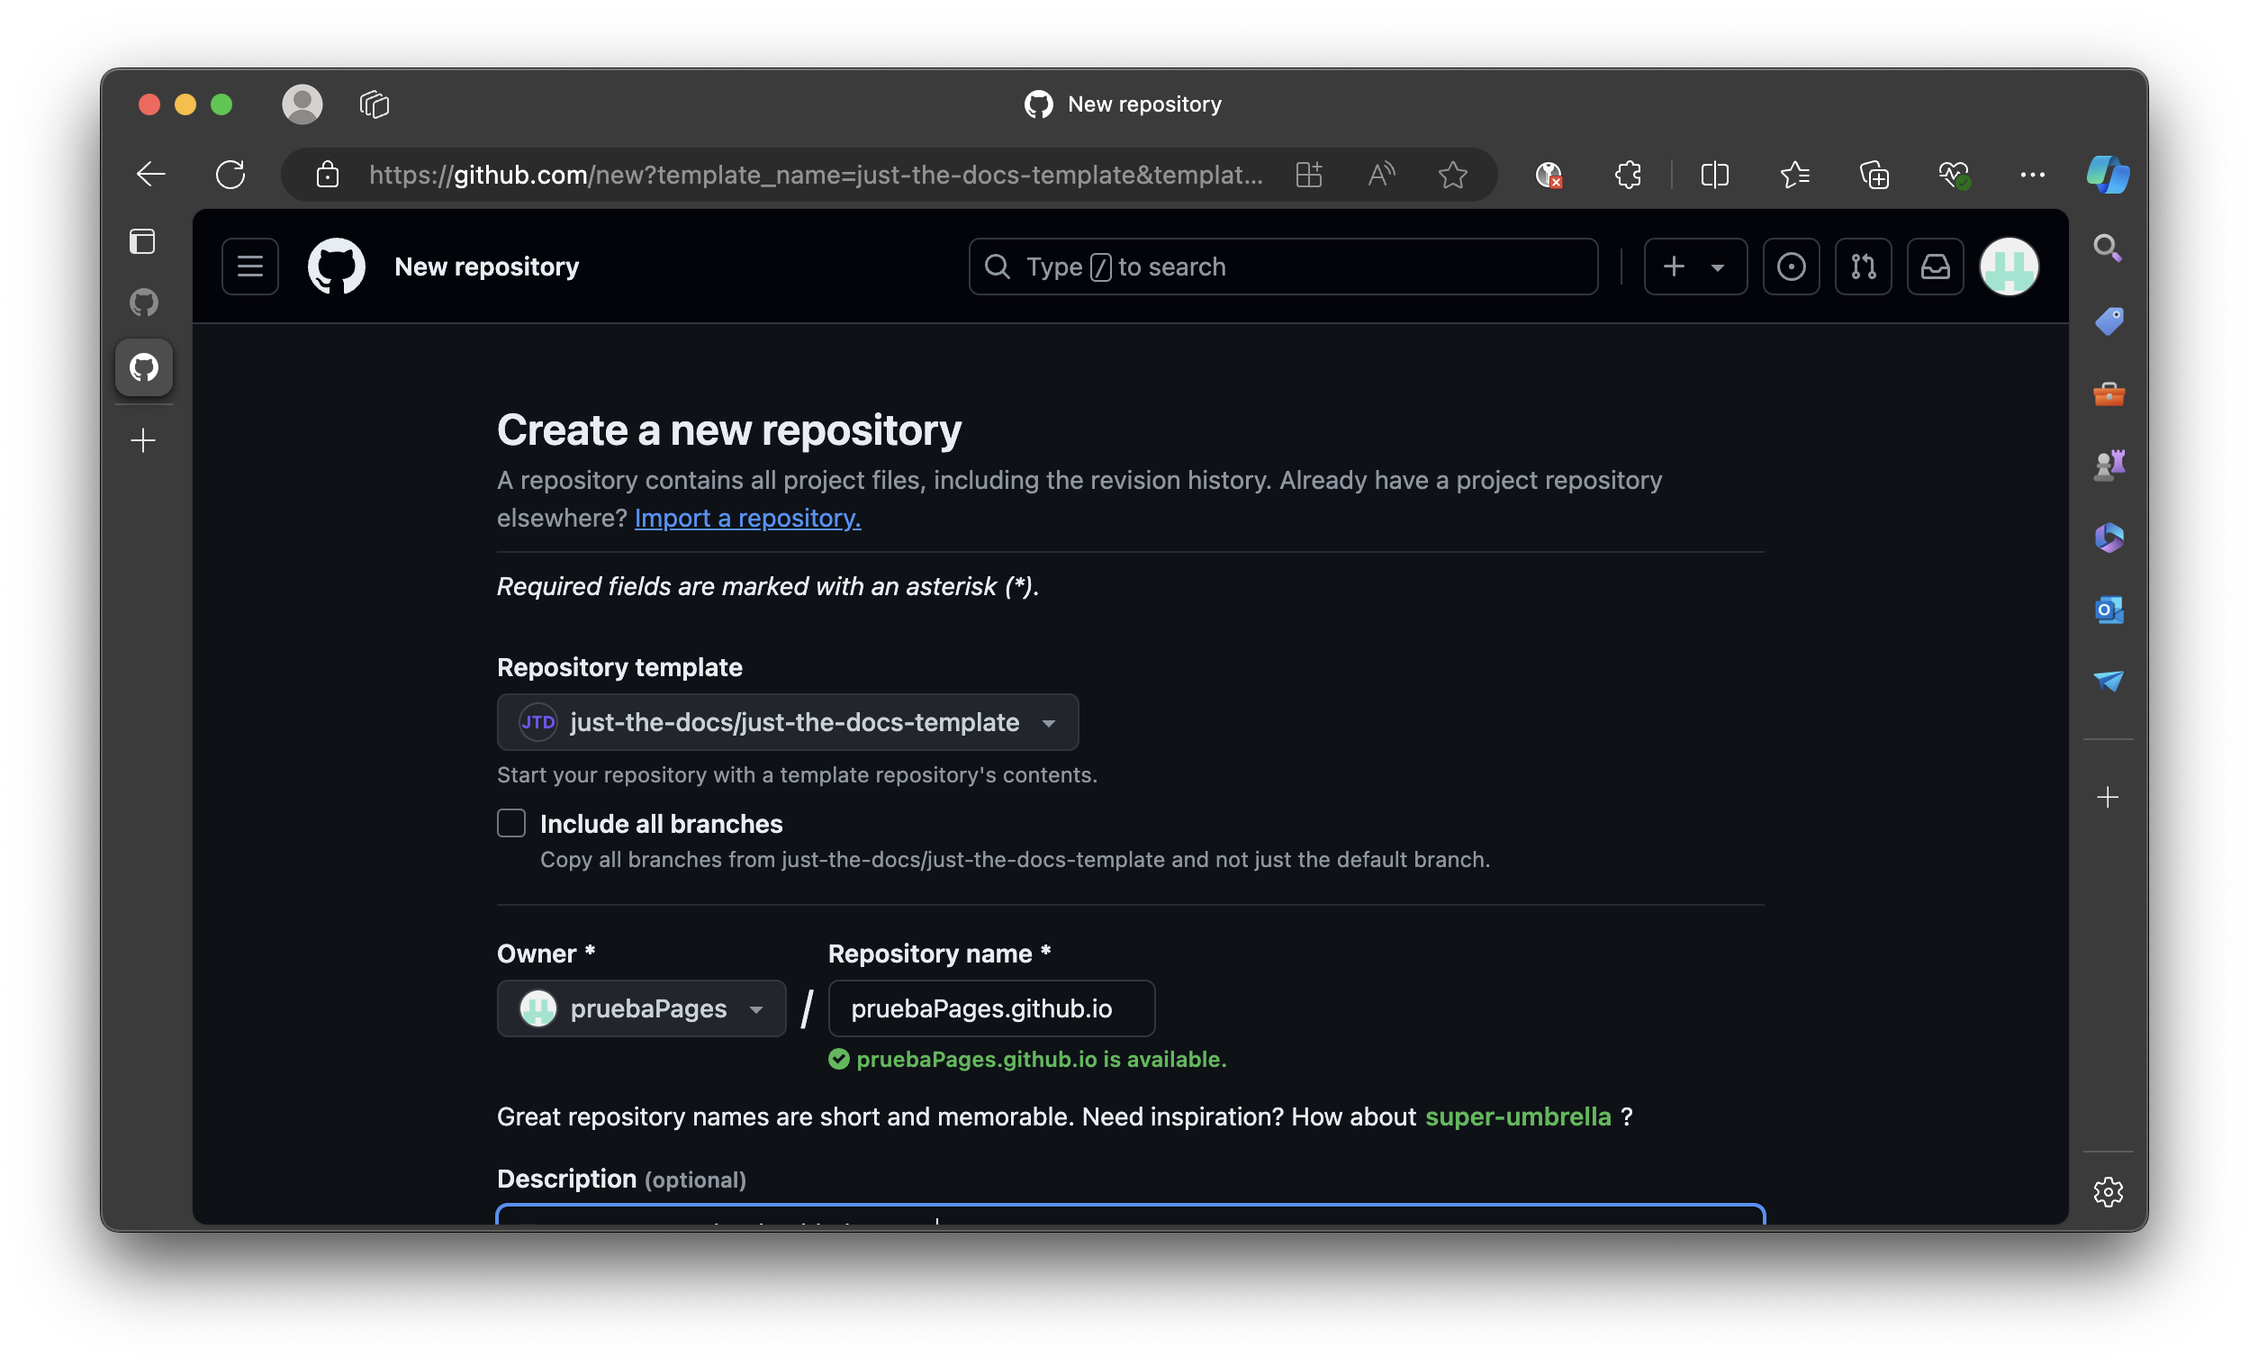Image resolution: width=2249 pixels, height=1365 pixels.
Task: Add a sidebar app with the plus icon
Action: click(x=2108, y=798)
